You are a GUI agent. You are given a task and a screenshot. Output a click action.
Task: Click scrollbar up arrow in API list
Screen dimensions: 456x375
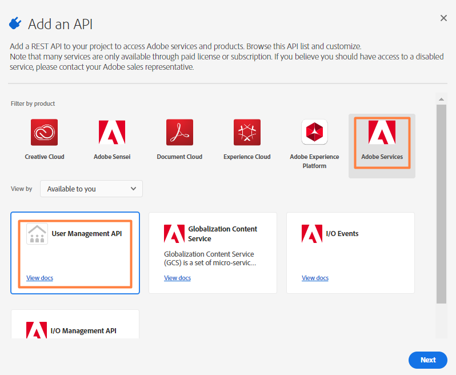[x=441, y=99]
